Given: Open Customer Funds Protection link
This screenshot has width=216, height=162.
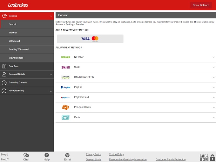Looking at the screenshot, I should pos(171,159).
